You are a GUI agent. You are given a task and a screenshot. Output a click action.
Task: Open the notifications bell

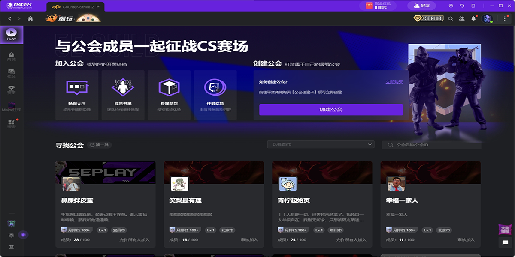pos(473,18)
